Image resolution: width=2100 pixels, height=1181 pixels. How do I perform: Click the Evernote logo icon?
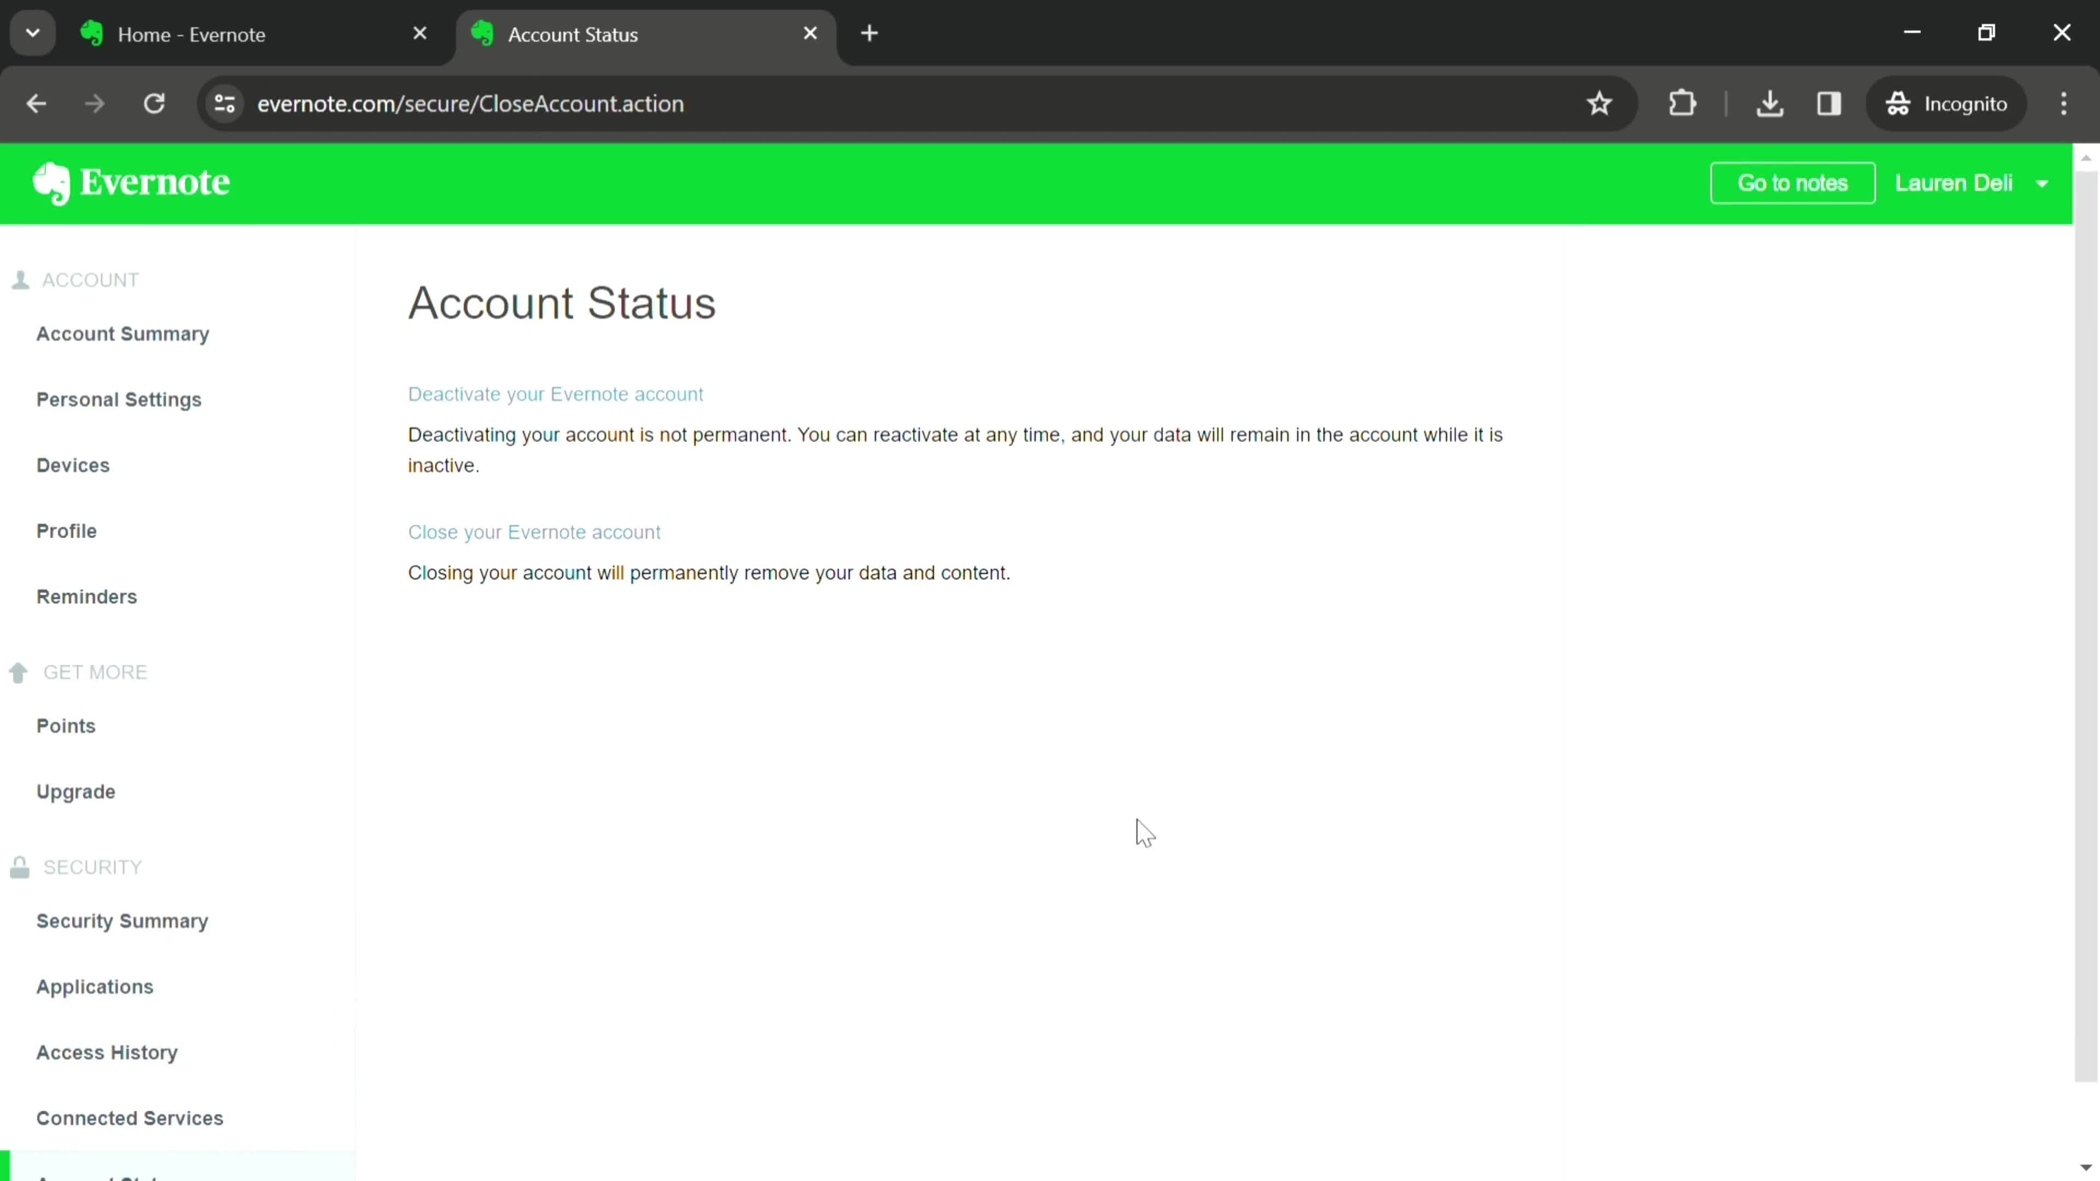click(x=50, y=183)
